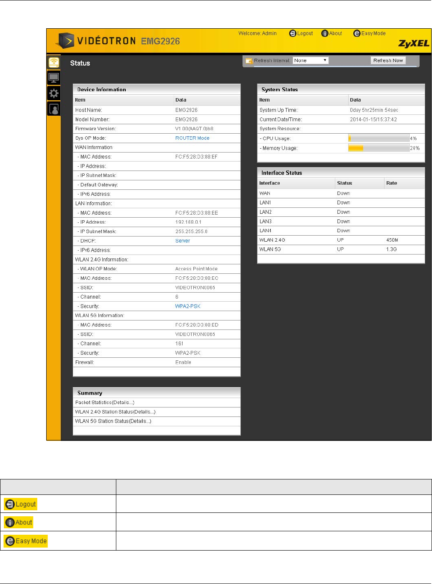Click the 5G security value WPA2-PSK
Screen dimensions: 432x584
point(188,353)
